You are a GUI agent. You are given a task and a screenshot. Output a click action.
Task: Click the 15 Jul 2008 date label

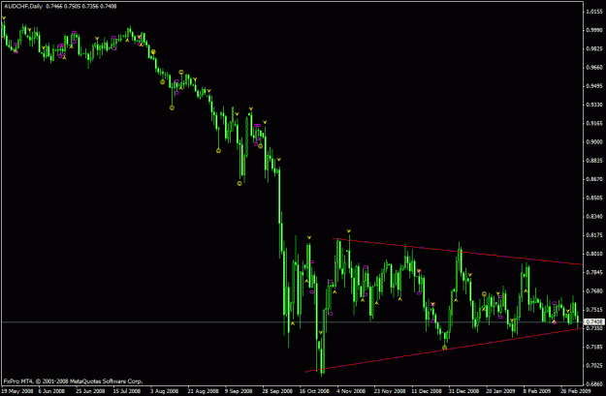coord(127,391)
